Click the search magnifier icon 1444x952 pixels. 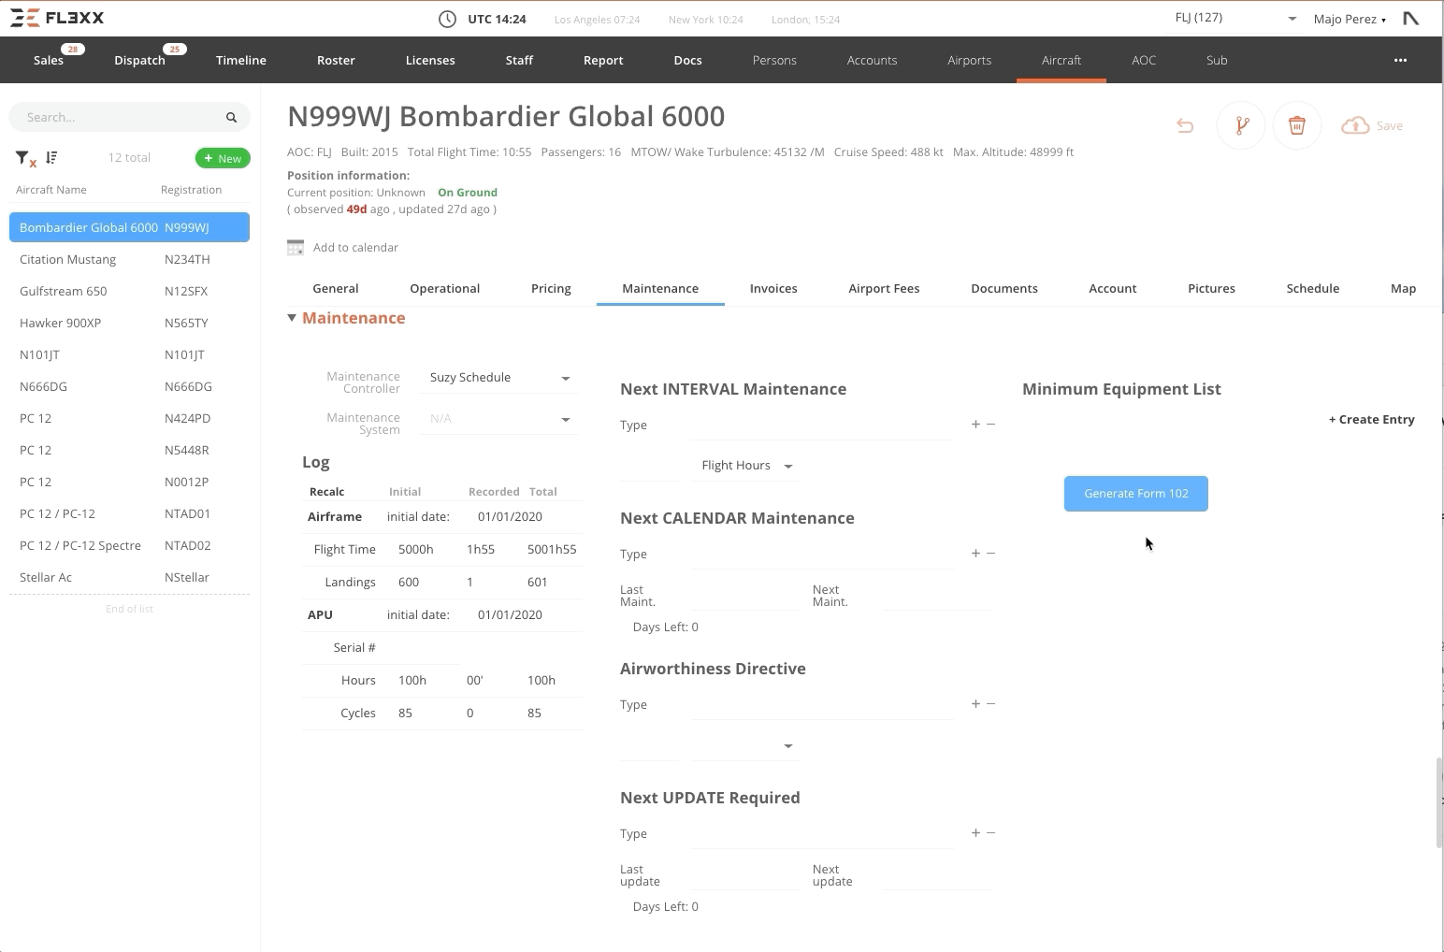point(231,118)
